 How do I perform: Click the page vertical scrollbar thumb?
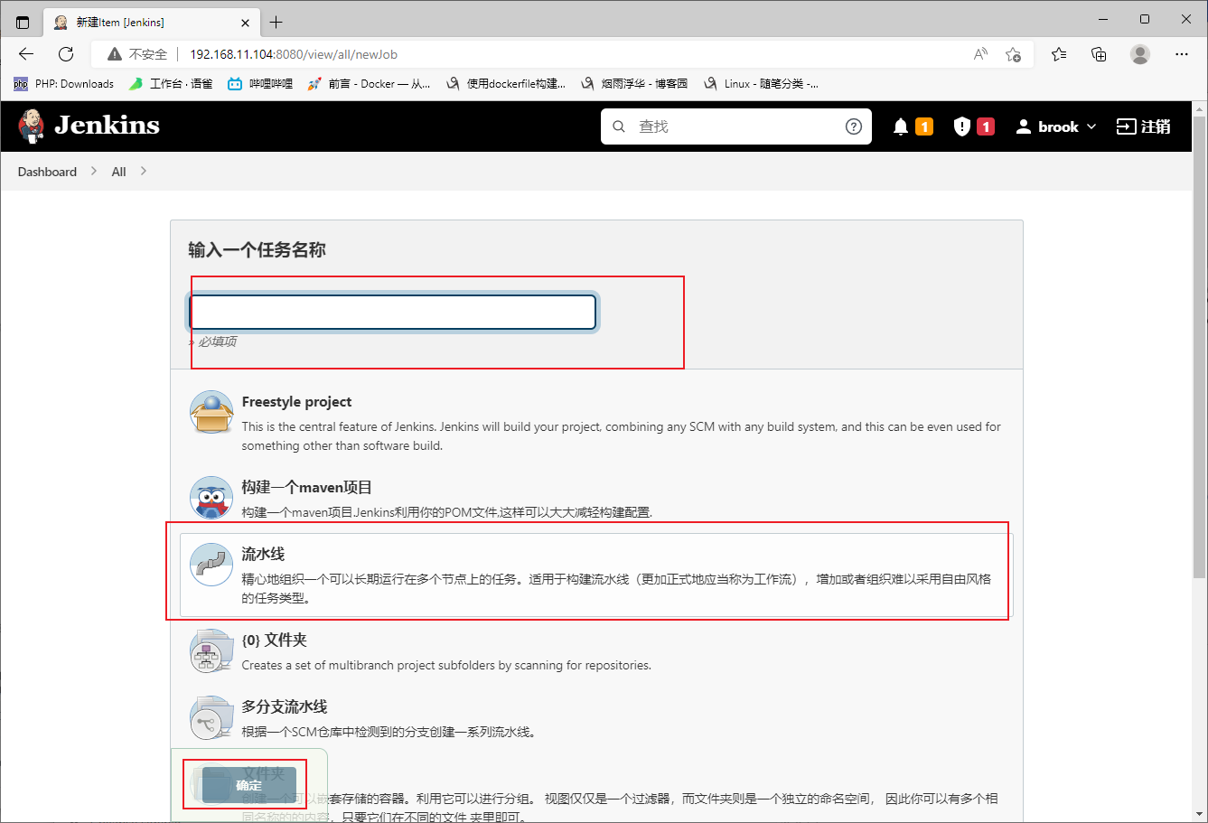point(1199,347)
